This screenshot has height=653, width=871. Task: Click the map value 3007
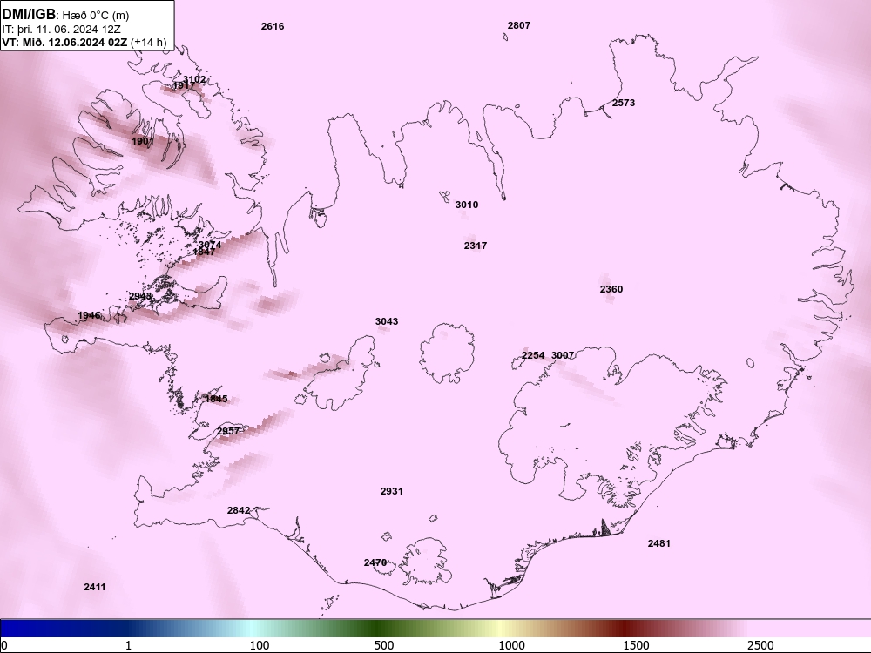tap(562, 355)
